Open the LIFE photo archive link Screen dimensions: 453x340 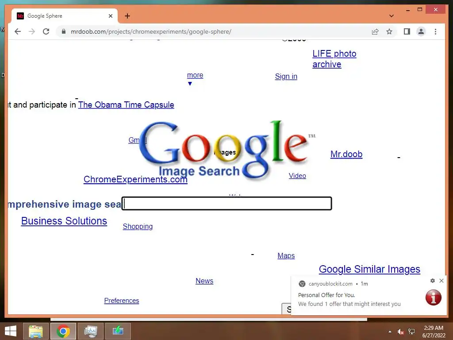(x=334, y=59)
